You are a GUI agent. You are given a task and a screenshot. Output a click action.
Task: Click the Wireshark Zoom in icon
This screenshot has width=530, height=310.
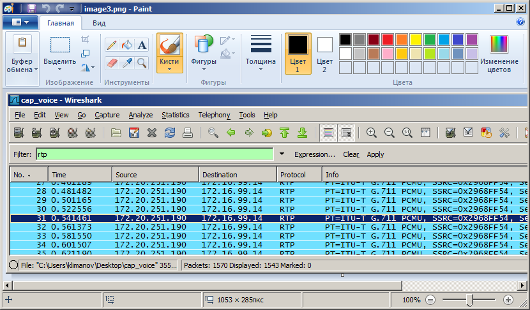click(372, 133)
